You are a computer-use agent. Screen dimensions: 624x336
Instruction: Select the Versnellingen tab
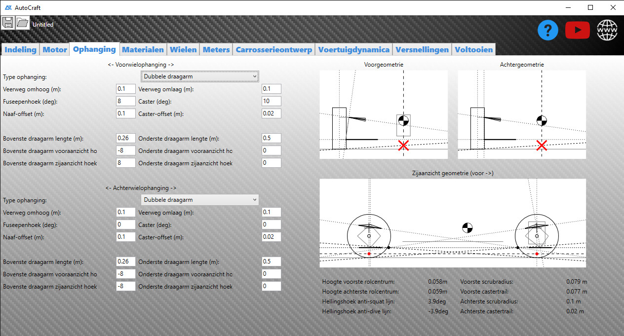click(422, 49)
